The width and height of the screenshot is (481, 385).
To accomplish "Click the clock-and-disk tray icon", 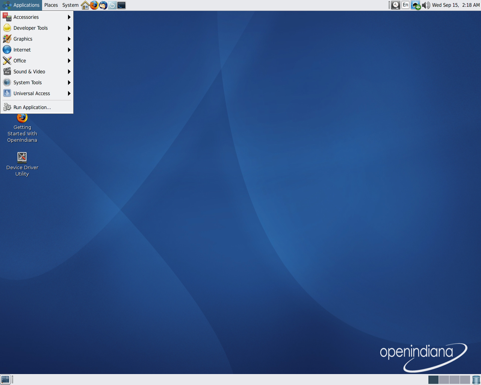I will pyautogui.click(x=396, y=5).
